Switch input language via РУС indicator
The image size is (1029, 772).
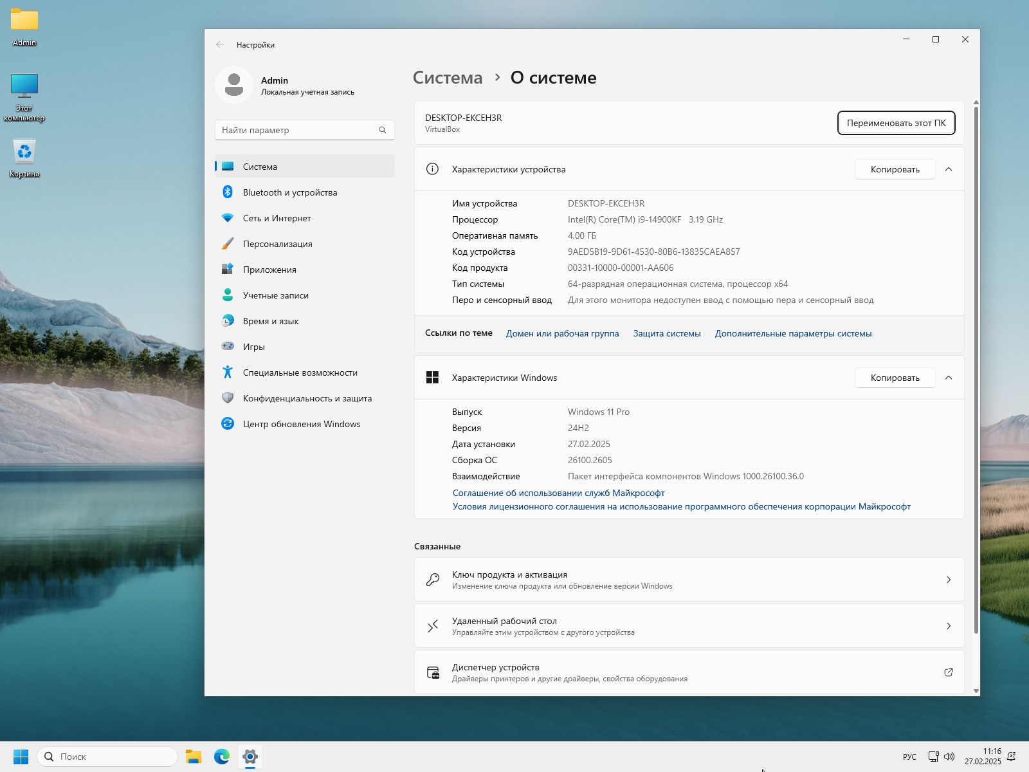click(x=909, y=757)
